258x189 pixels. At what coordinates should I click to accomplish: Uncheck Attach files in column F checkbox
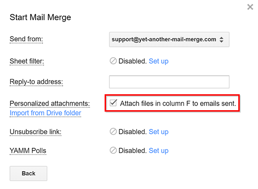pos(113,103)
